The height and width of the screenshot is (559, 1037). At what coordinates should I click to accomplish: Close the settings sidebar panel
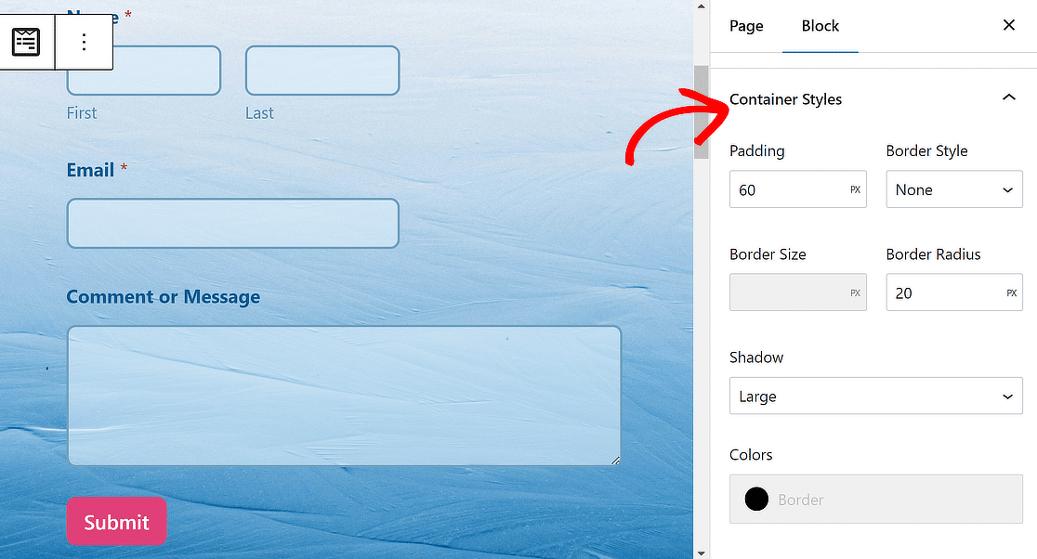(x=1008, y=25)
